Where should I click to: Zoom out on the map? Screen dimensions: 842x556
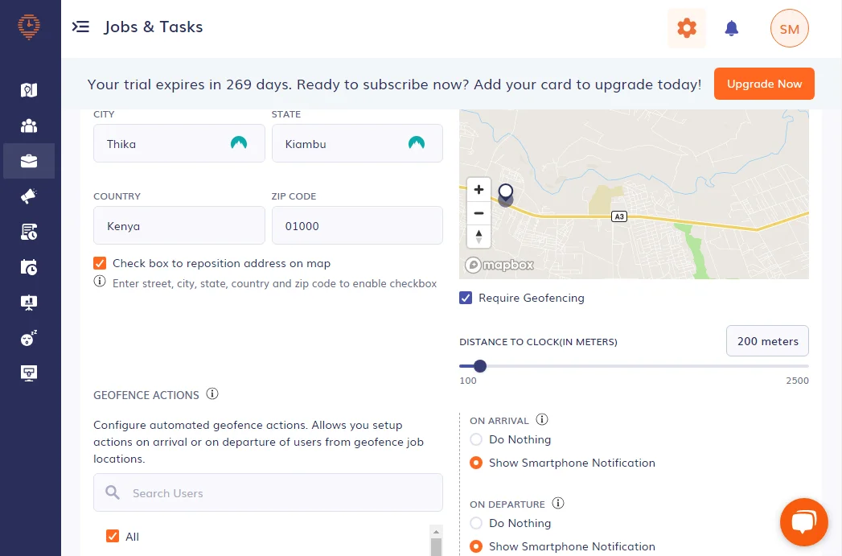pos(479,212)
